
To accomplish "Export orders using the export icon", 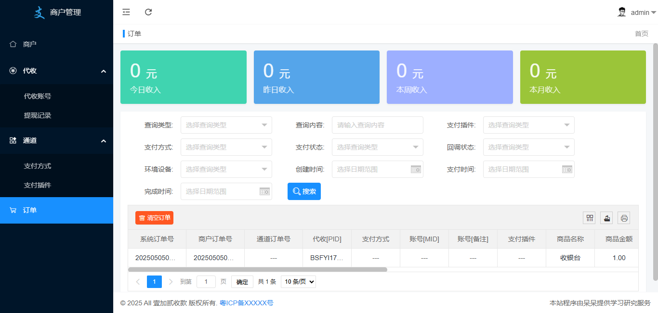I will (x=606, y=218).
